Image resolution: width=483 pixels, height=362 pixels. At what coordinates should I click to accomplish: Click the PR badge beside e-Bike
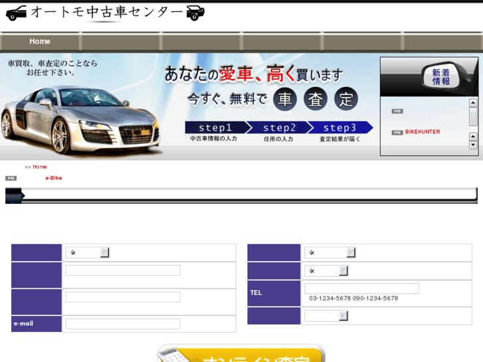tap(11, 179)
